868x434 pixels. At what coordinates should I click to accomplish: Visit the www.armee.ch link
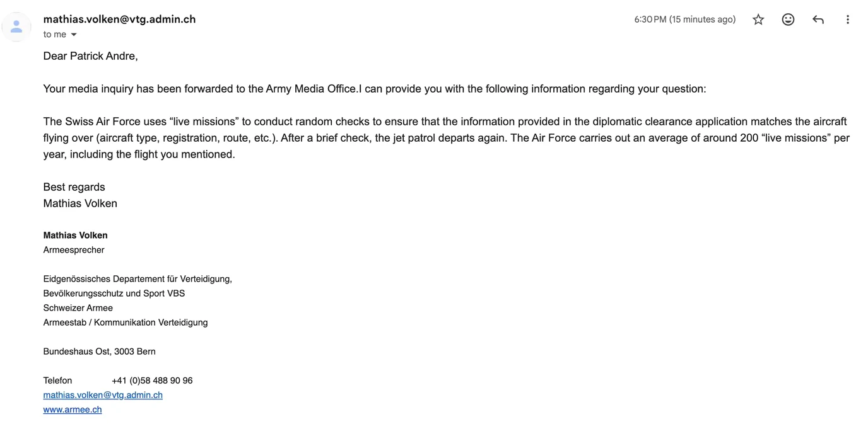(x=73, y=409)
